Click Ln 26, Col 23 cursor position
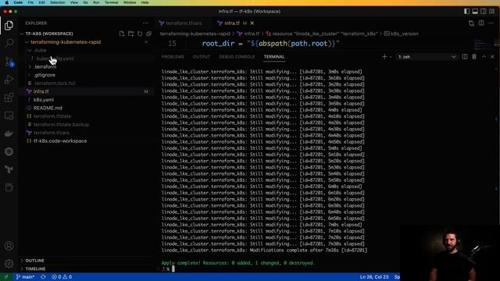Screen dimensions: 500x281 (374, 277)
